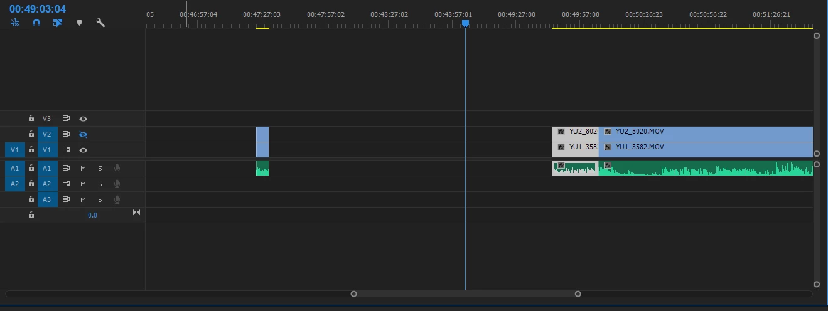
Task: Click fx badge on selected A1 audio clip
Action: pos(561,166)
